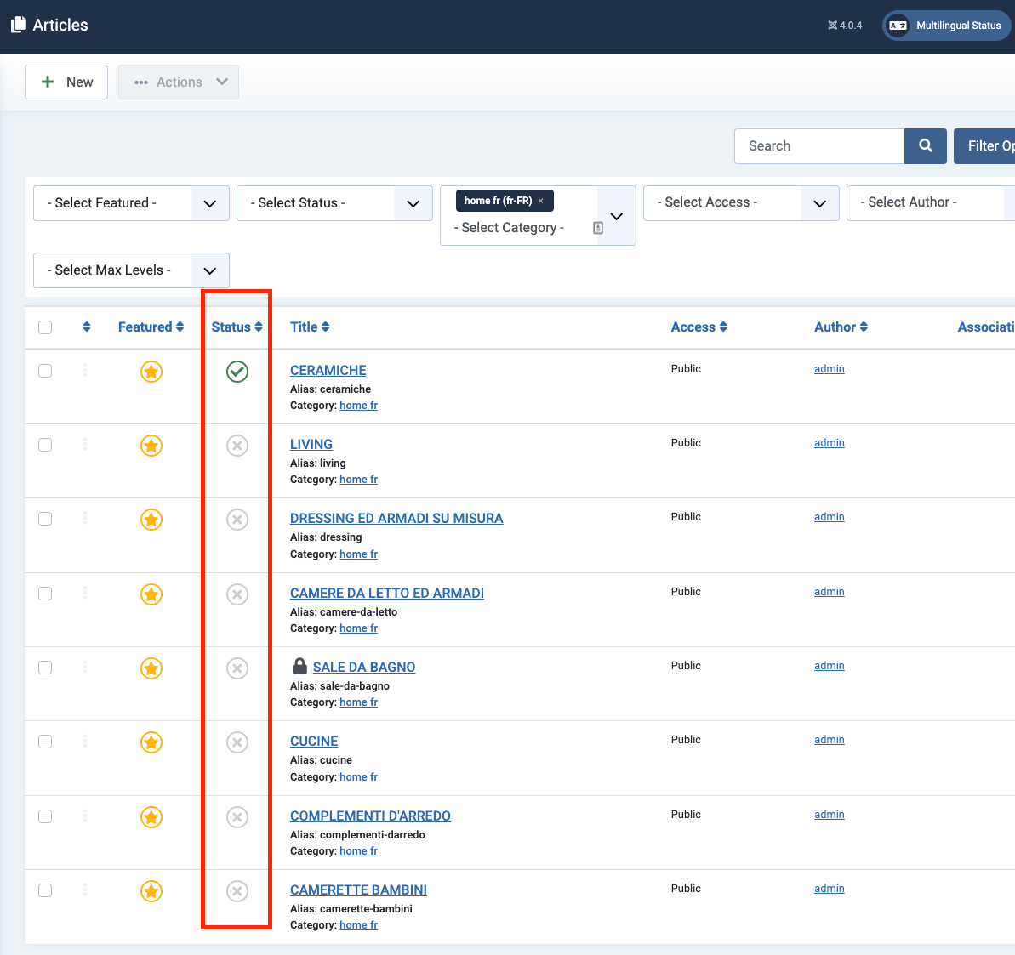Click the New article button

pos(66,82)
